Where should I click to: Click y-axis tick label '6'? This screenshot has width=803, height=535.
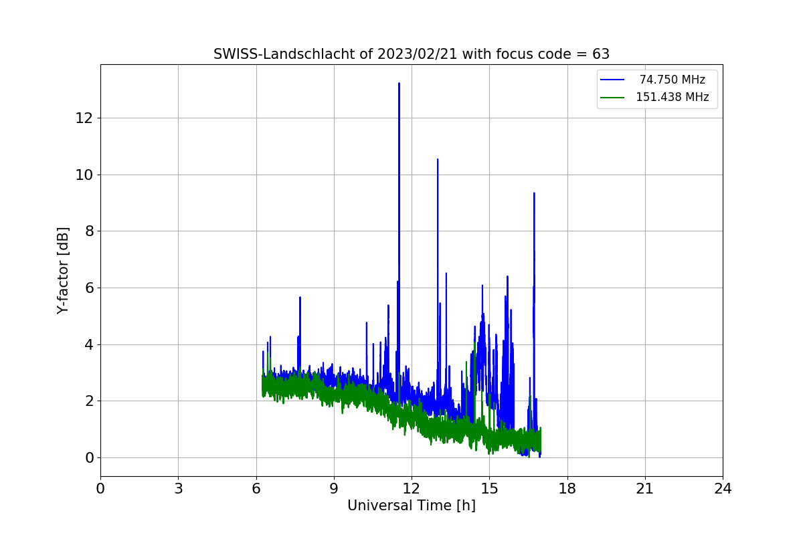(89, 288)
